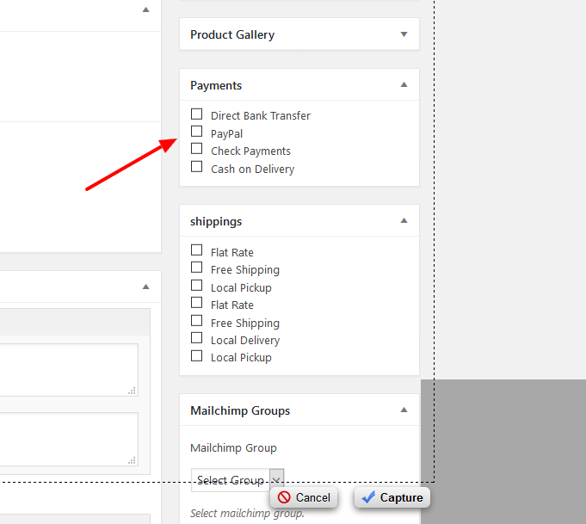The width and height of the screenshot is (586, 524).
Task: Click the Mailchimp Groups heading
Action: (240, 410)
